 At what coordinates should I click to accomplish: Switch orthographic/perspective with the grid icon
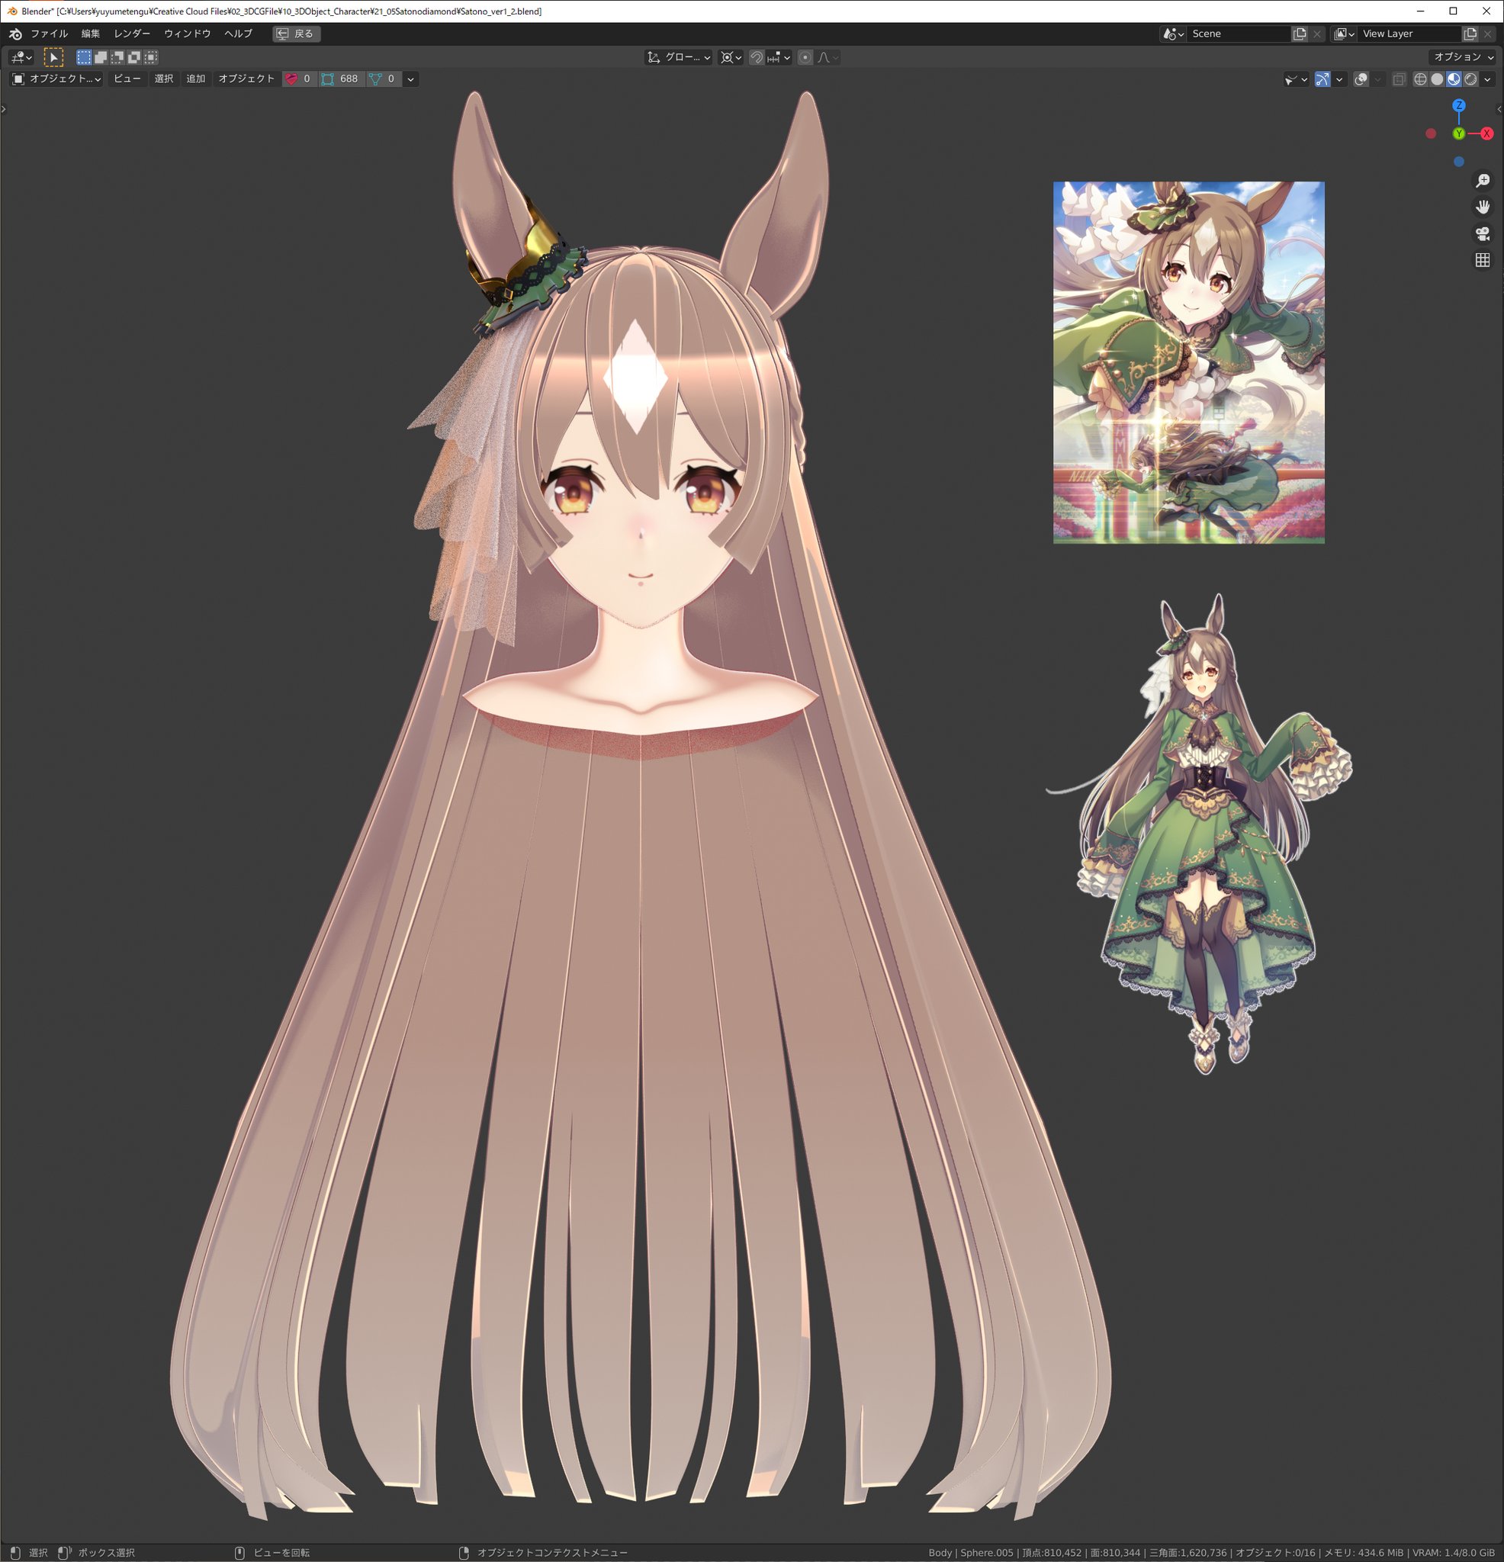coord(1483,260)
